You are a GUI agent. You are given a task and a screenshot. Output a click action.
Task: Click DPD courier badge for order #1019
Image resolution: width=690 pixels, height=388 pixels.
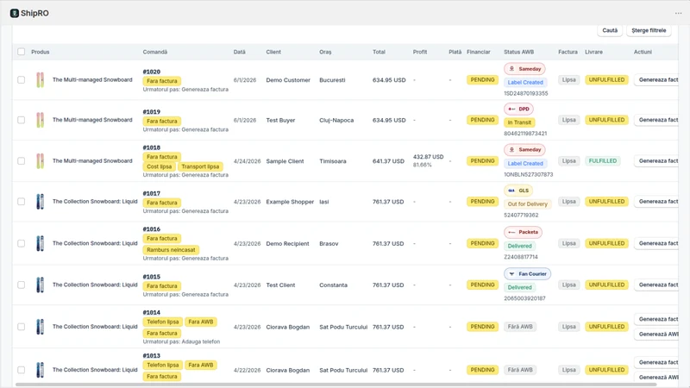pyautogui.click(x=518, y=110)
